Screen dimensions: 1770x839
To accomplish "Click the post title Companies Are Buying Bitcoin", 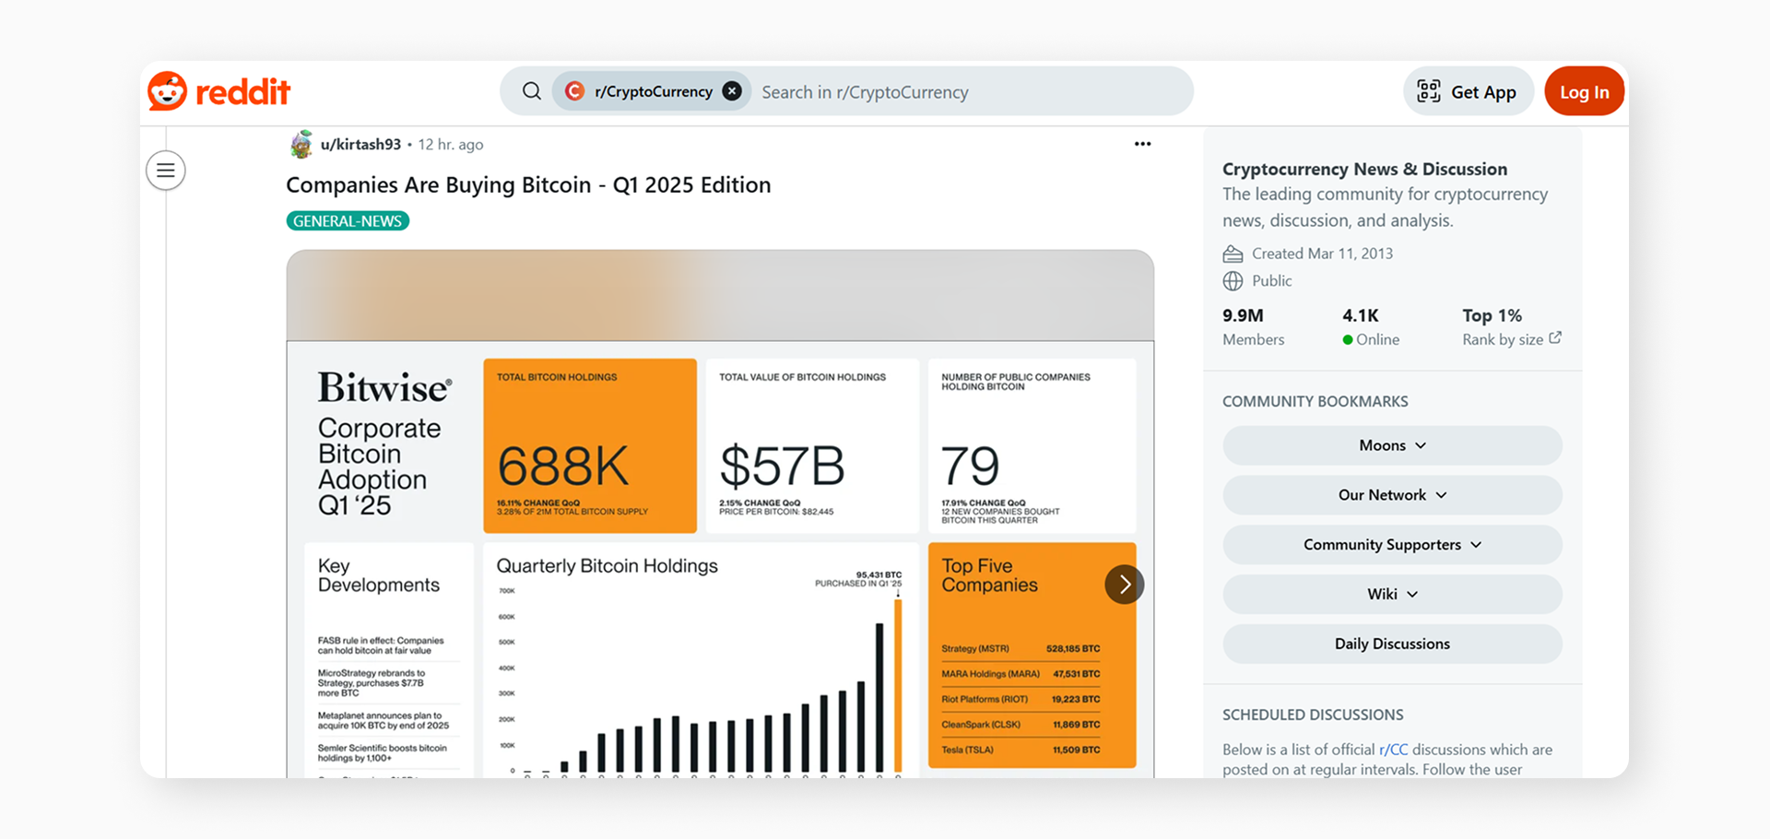I will (528, 185).
